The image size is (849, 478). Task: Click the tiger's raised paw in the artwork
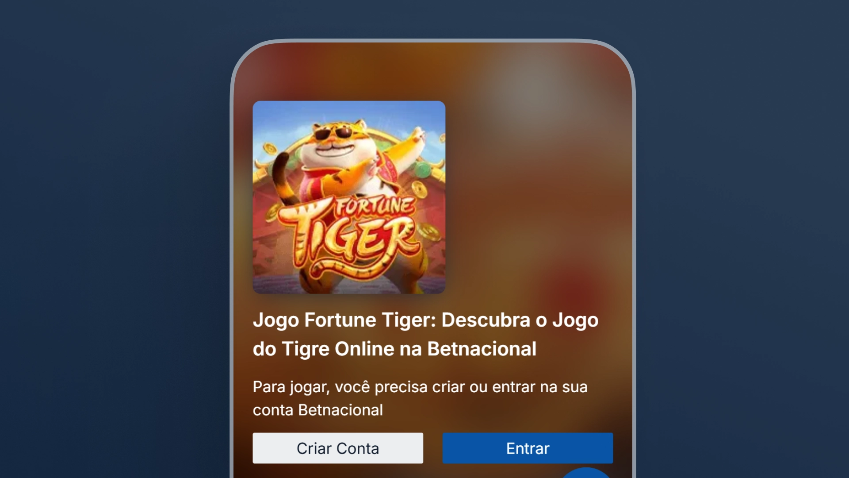[x=417, y=135]
